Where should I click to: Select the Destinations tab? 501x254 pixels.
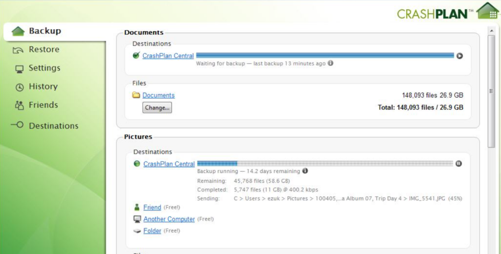[x=53, y=126]
